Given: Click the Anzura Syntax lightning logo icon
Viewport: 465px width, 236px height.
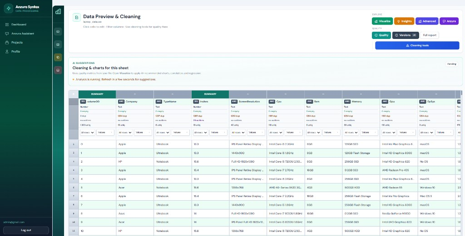Looking at the screenshot, I should pos(9,8).
